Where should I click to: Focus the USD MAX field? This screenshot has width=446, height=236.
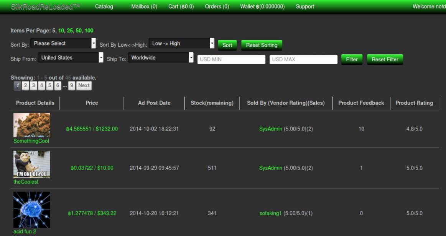[x=303, y=59]
